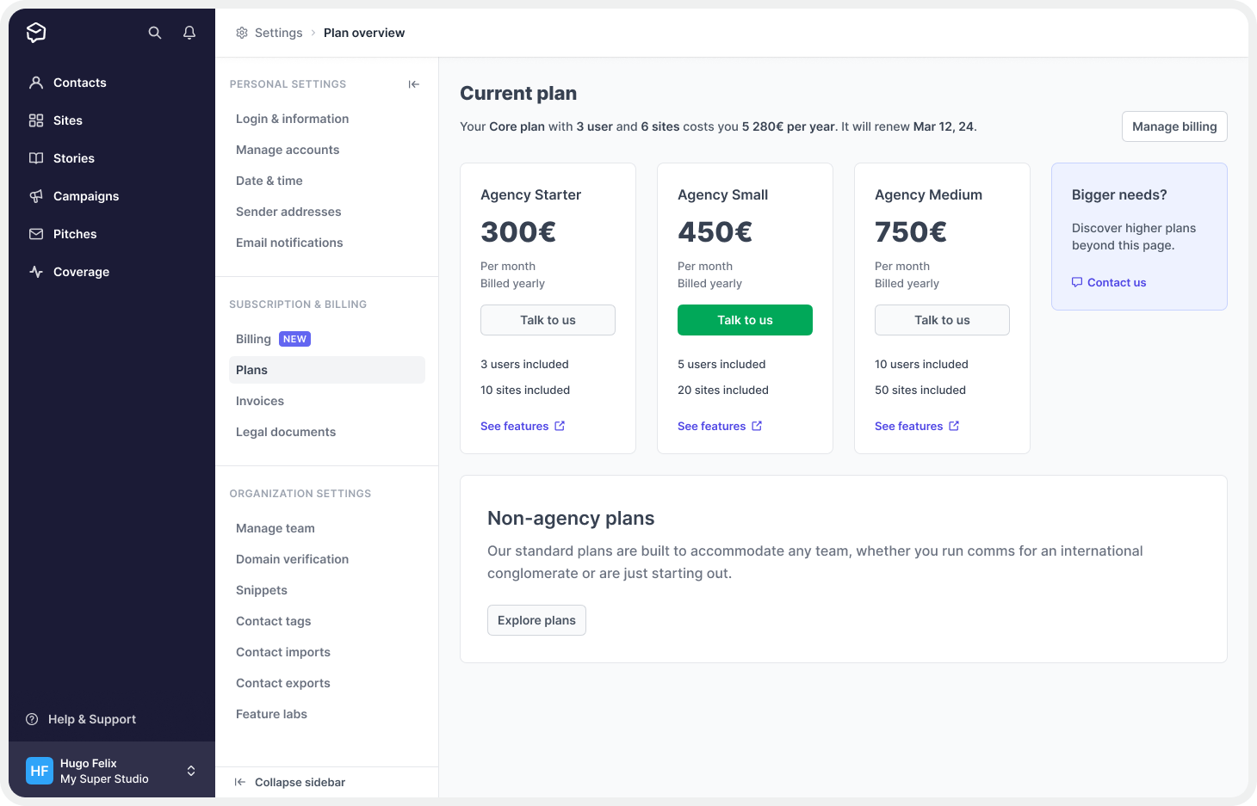Open search with the magnifier icon
Viewport: 1257px width, 806px height.
(155, 33)
